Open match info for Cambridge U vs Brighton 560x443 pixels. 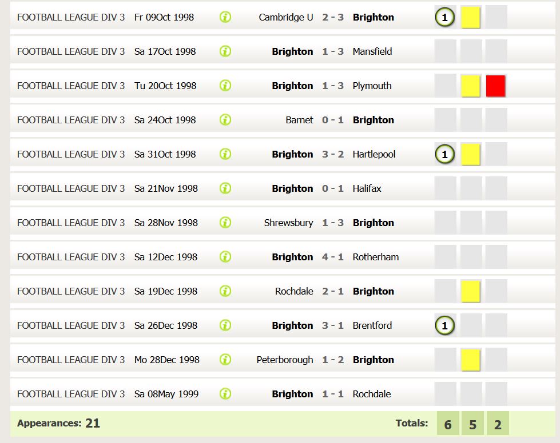click(x=225, y=17)
